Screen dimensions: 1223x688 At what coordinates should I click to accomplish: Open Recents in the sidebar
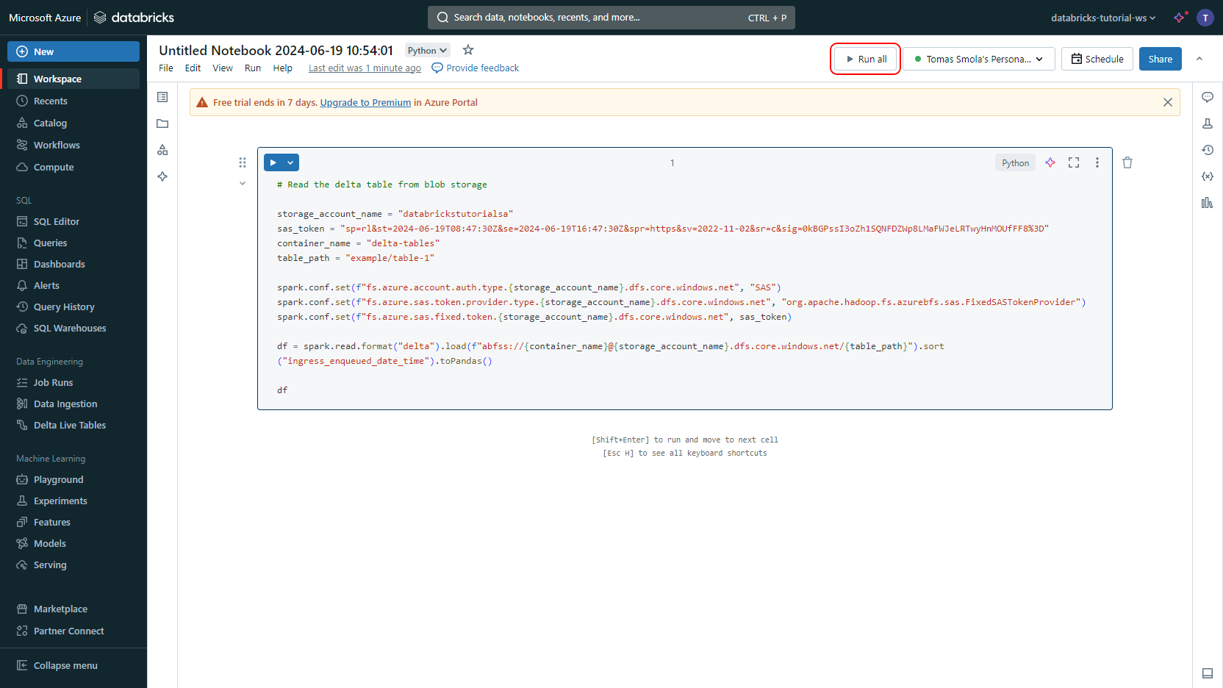click(x=73, y=101)
